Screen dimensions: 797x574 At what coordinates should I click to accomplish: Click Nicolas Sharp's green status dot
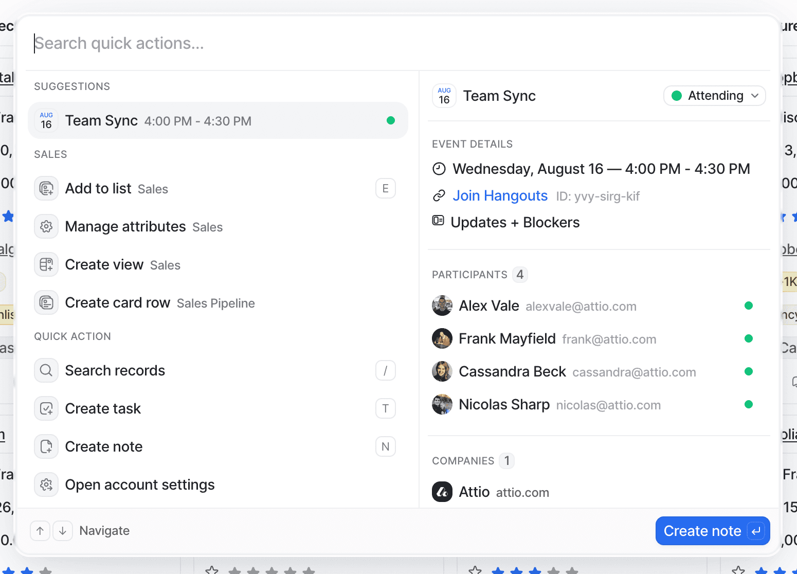(x=749, y=404)
